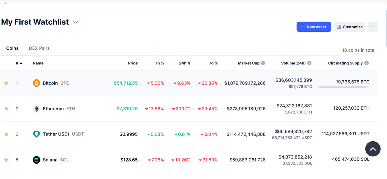Unstar Bitcoin from the watchlist
The width and height of the screenshot is (387, 179).
6,83
